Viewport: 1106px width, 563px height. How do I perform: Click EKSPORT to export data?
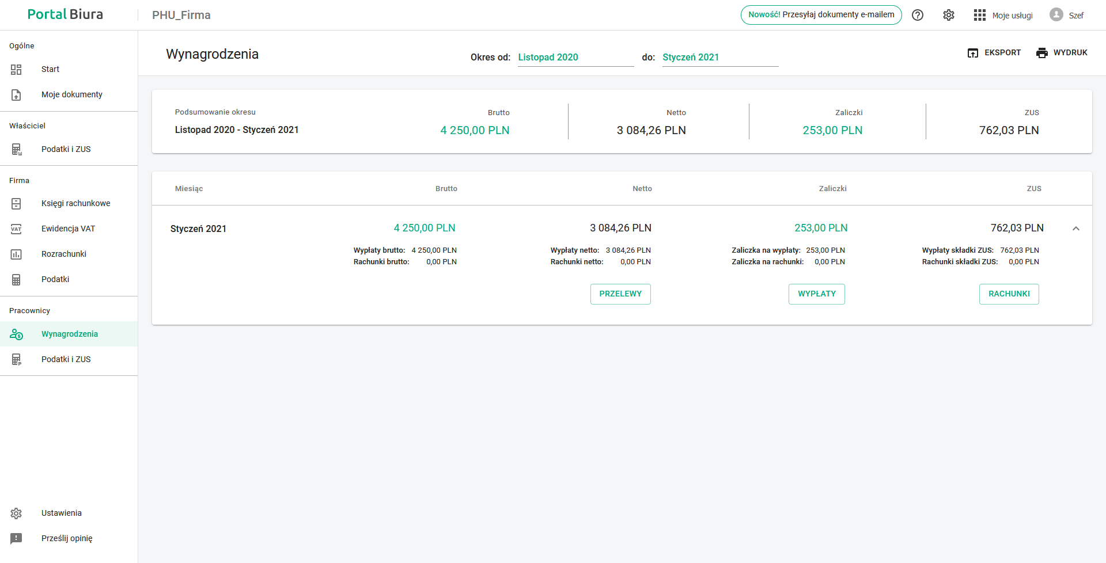[x=994, y=53]
